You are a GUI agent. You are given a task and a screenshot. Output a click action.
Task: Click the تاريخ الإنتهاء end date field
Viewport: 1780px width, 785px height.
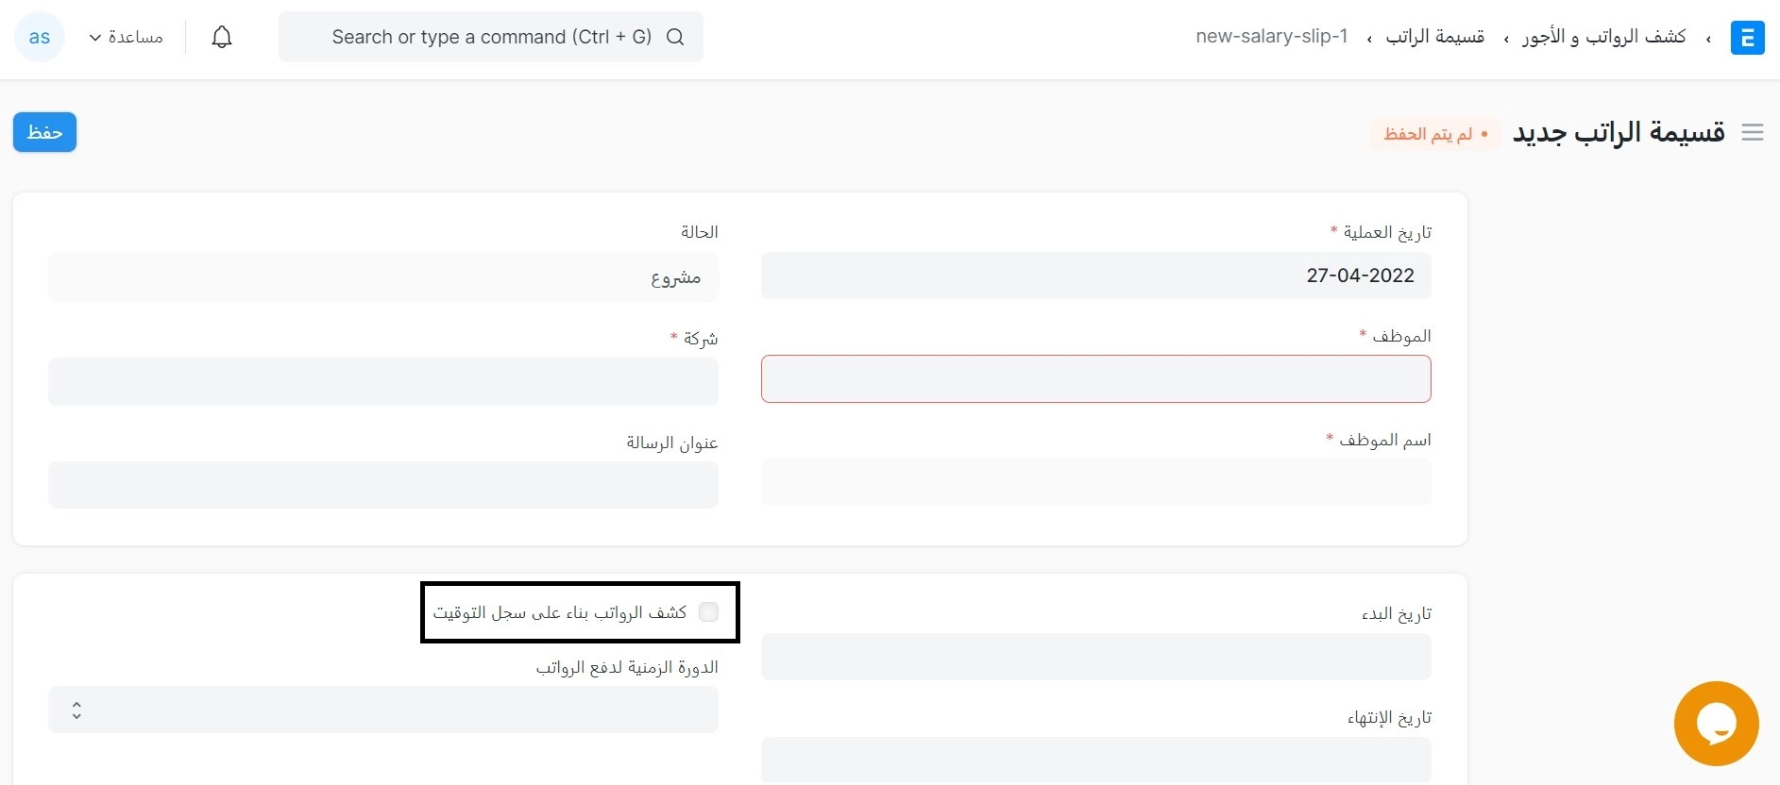(x=1096, y=760)
